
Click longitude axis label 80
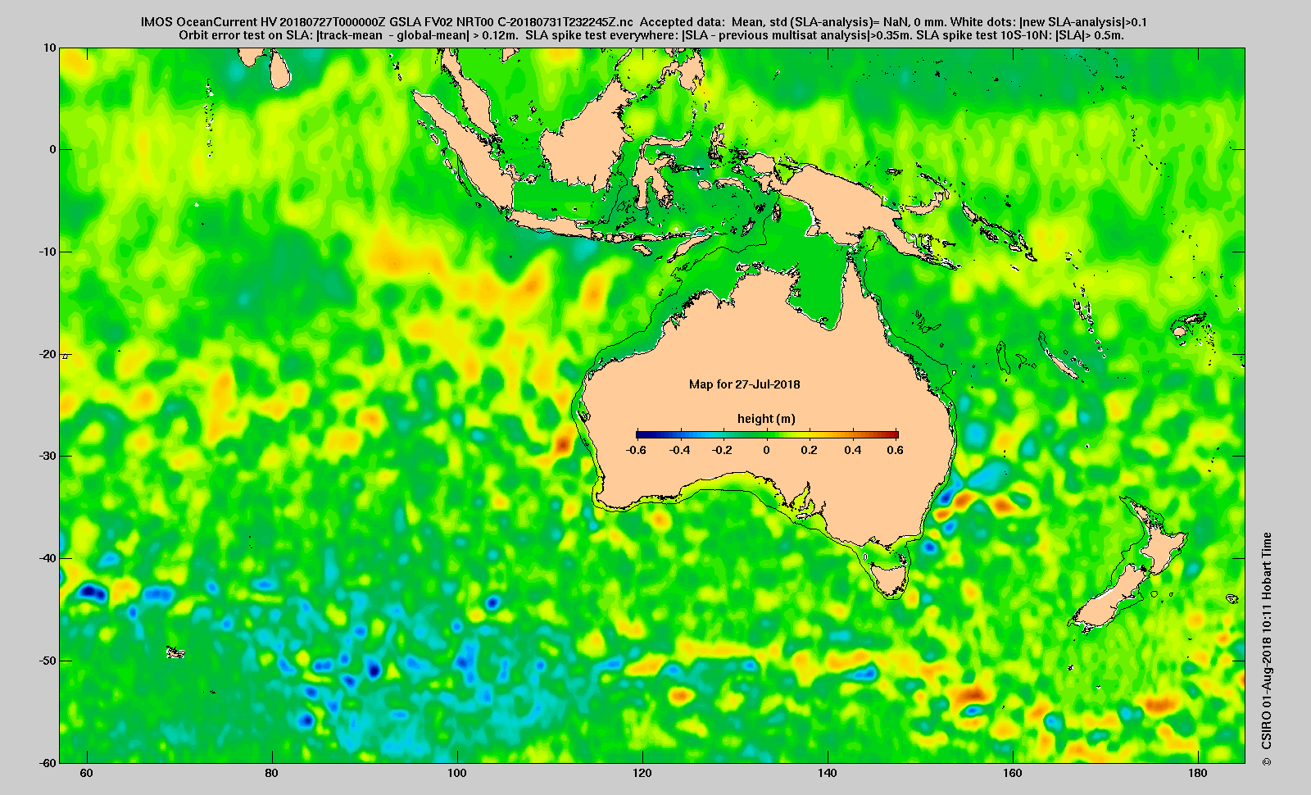click(x=271, y=773)
